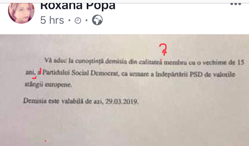Open the resignation letter photo

124,90
